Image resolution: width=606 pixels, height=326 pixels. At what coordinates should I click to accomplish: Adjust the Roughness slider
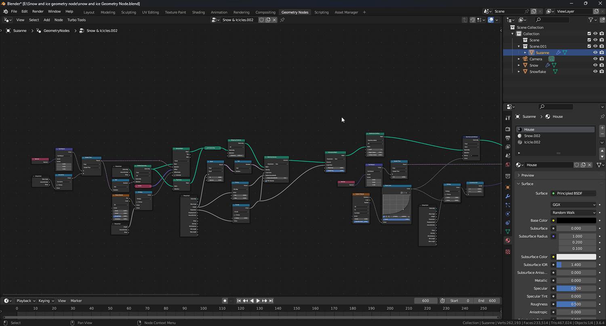tap(576, 304)
